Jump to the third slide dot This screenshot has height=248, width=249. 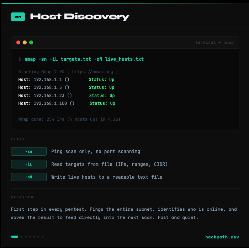tap(26, 236)
